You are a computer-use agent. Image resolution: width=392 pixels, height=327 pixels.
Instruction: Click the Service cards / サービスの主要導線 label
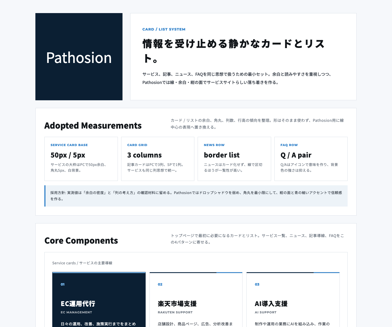(x=82, y=263)
